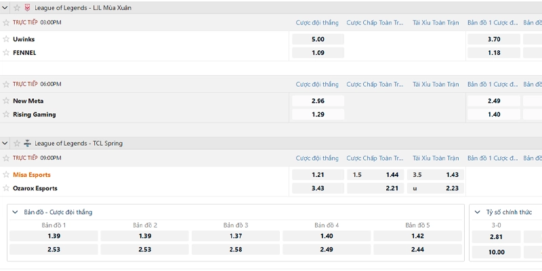The height and width of the screenshot is (271, 542).
Task: Open the FENNEL team link
Action: pyautogui.click(x=24, y=53)
